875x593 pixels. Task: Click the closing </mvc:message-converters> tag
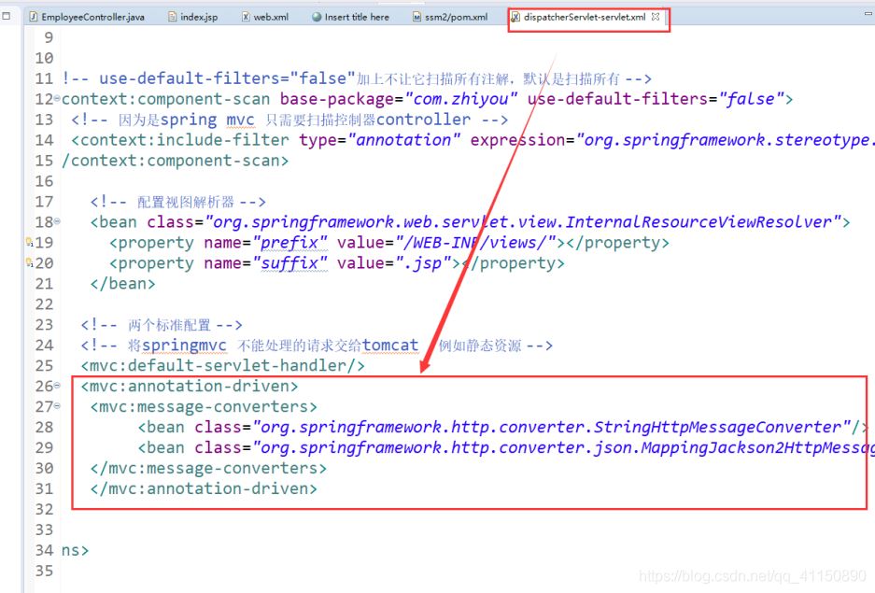pyautogui.click(x=208, y=469)
